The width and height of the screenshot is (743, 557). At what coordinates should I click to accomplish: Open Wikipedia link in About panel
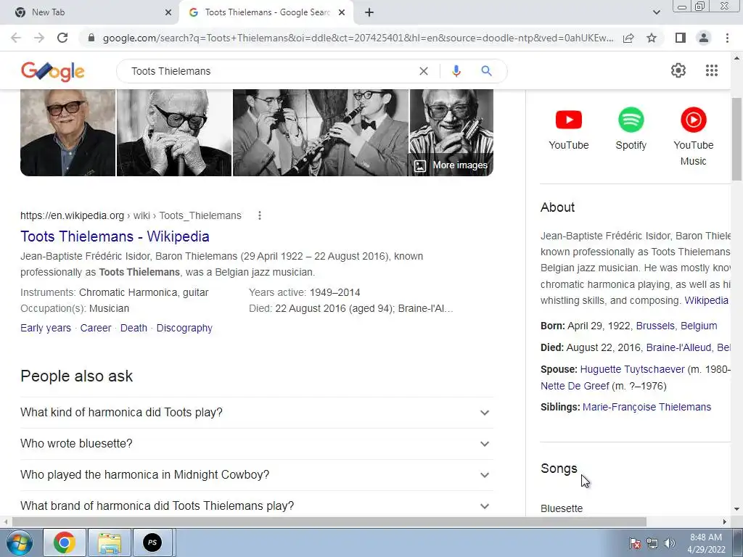706,300
